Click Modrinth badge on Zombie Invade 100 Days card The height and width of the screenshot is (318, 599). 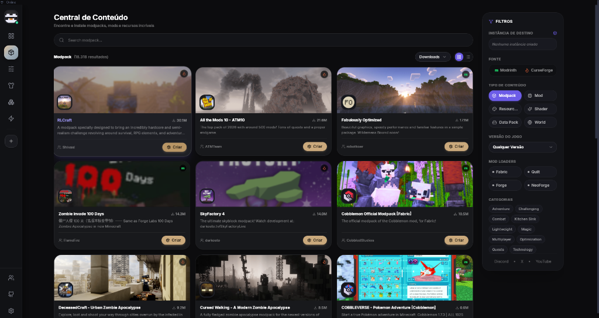[183, 168]
